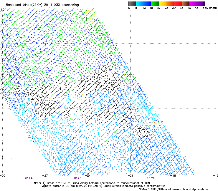Click the 'Data buffer is 22 hrs' note line

point(104,186)
